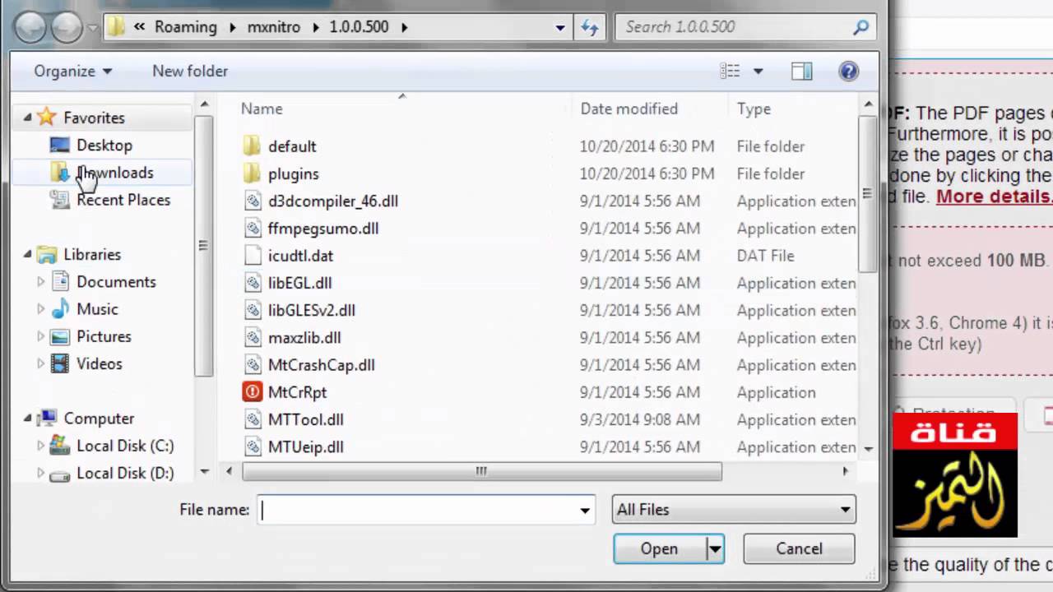Screen dimensions: 1053x592
Task: Open the All Files type dropdown
Action: pos(734,510)
